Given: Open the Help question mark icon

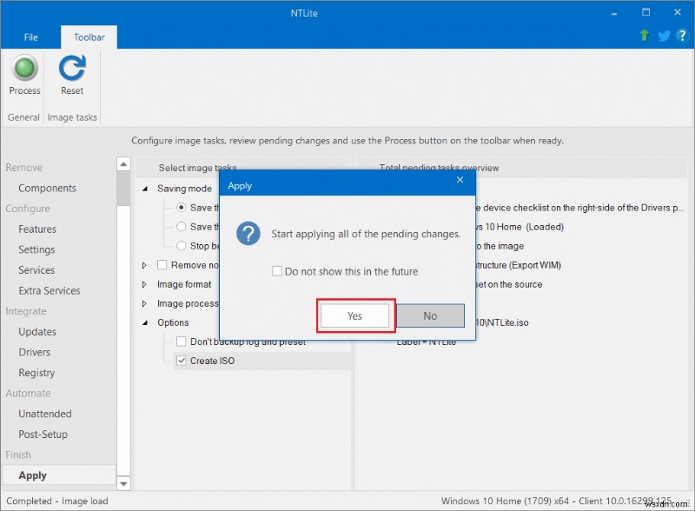Looking at the screenshot, I should coord(682,36).
